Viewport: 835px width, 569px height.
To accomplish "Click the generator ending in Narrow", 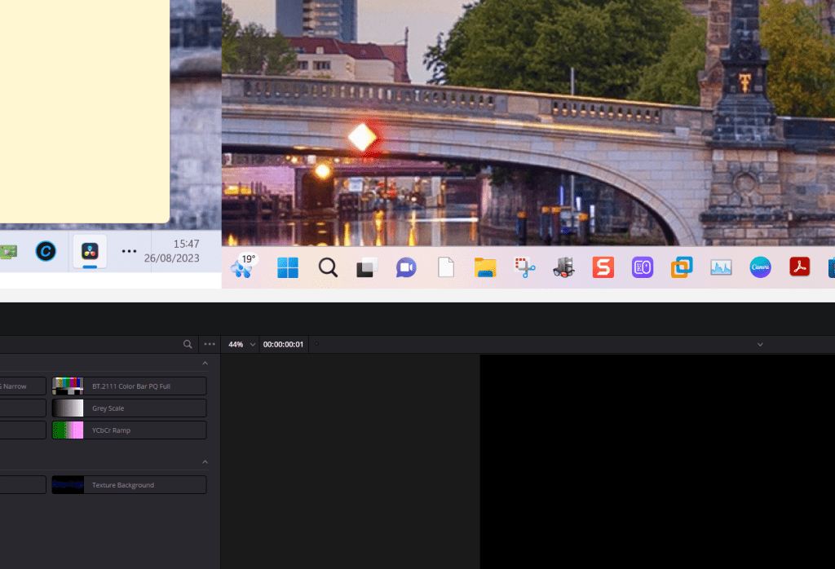I will pyautogui.click(x=23, y=386).
